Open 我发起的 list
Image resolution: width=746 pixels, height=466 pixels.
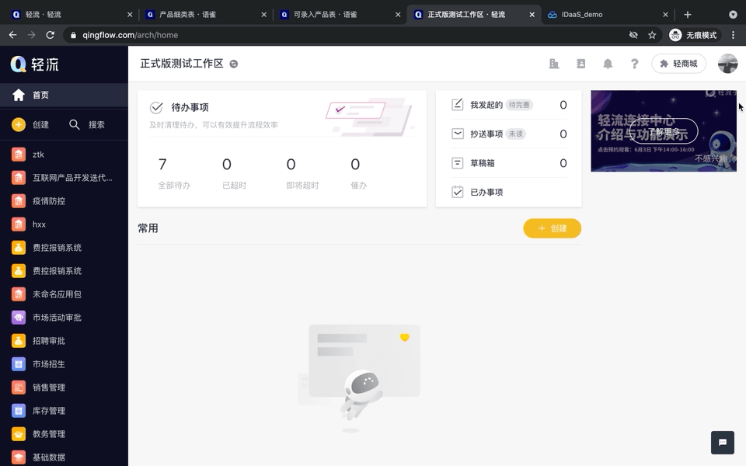[508, 105]
